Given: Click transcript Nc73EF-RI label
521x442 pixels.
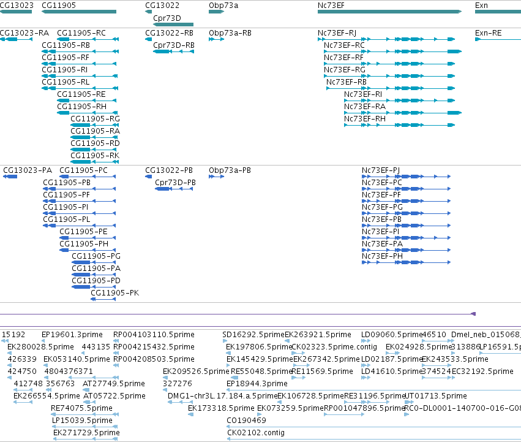Looking at the screenshot, I should point(363,94).
